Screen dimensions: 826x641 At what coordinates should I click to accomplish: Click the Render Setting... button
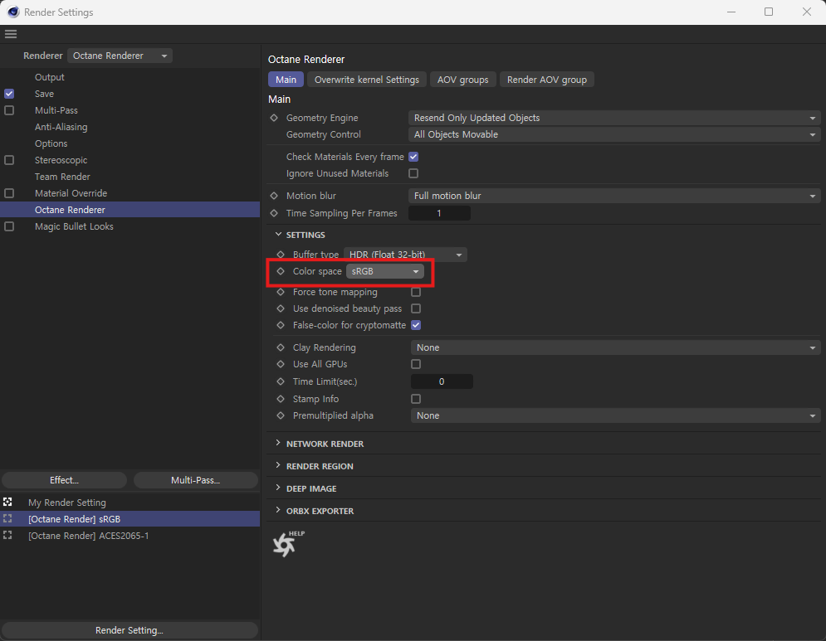(x=130, y=630)
